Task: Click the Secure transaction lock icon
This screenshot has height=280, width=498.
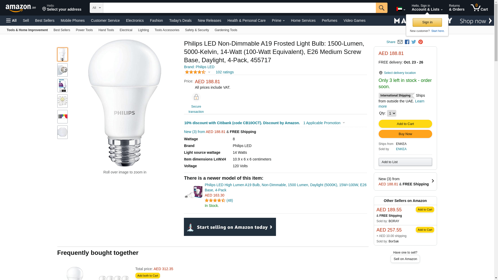Action: point(196,97)
